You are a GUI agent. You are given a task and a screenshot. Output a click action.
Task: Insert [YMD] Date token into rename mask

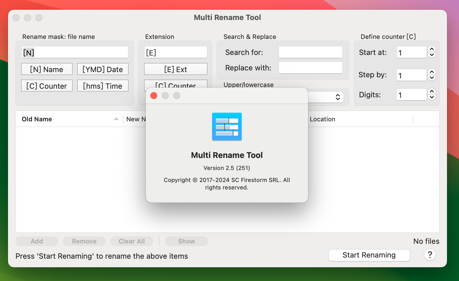click(x=103, y=69)
